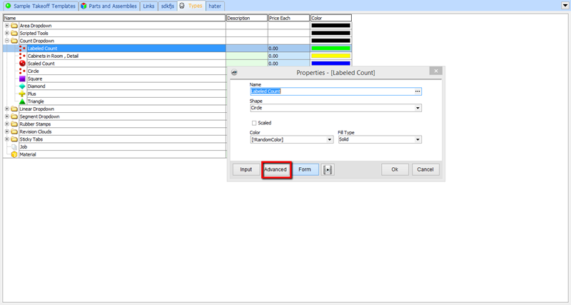Collapse the Count Dropdown folder

pyautogui.click(x=7, y=41)
